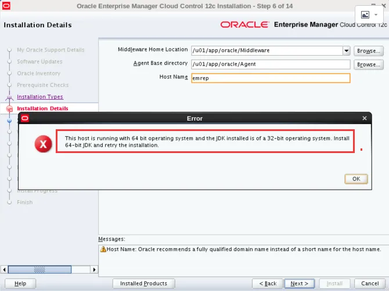
Task: Select Finish step in sidebar
Action: 25,202
